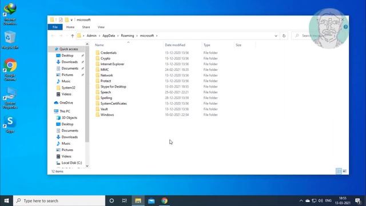
Task: Select This PC in navigation pane
Action: pos(65,111)
